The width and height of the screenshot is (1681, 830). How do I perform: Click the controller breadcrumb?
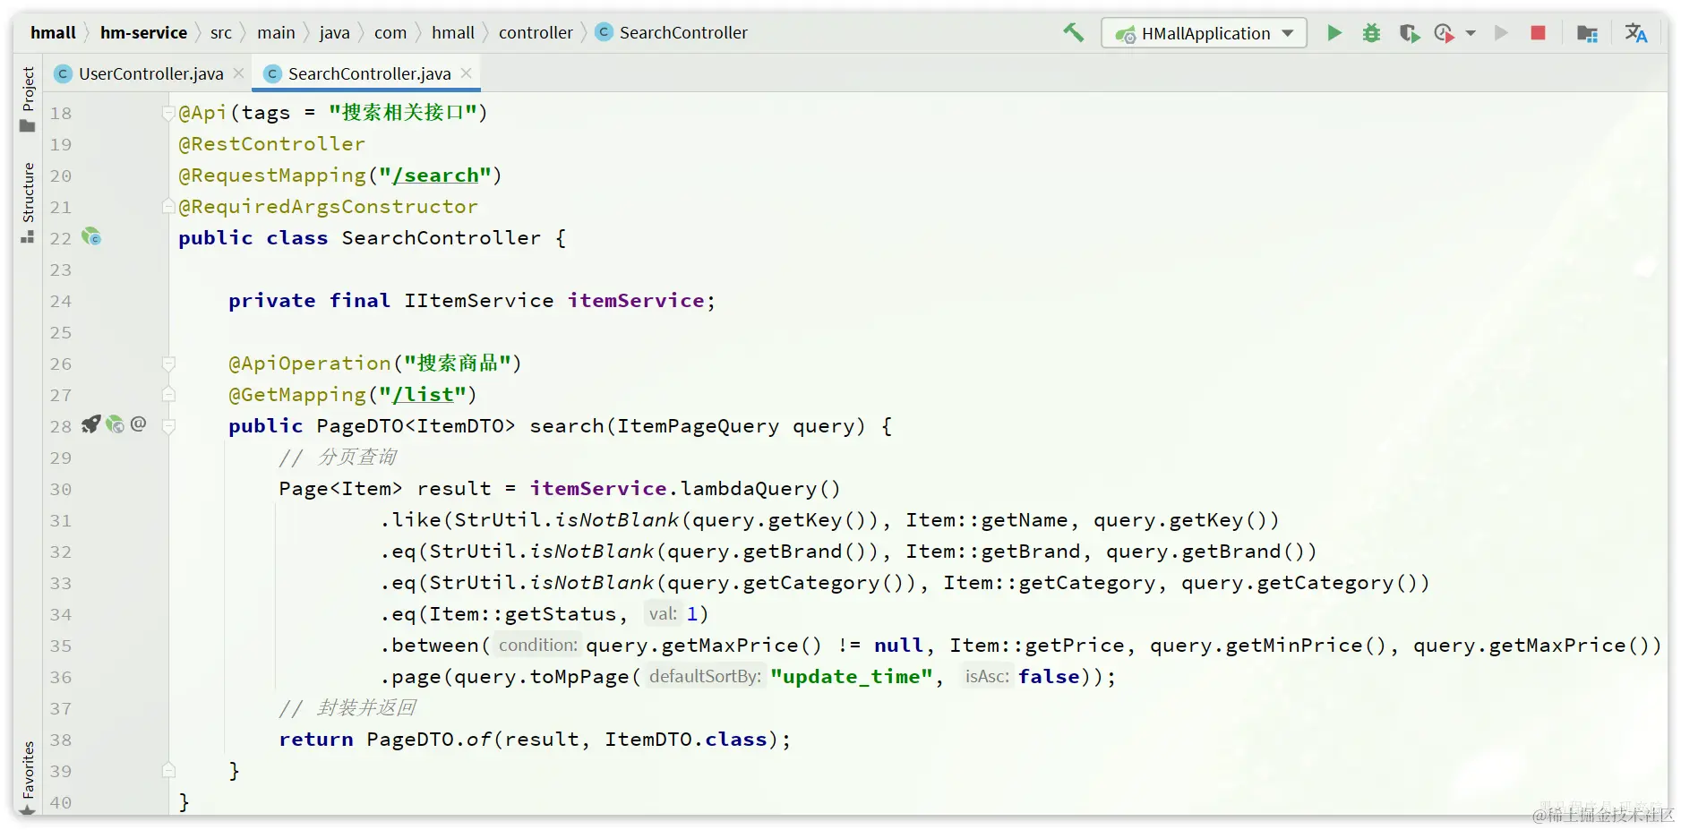pos(536,32)
